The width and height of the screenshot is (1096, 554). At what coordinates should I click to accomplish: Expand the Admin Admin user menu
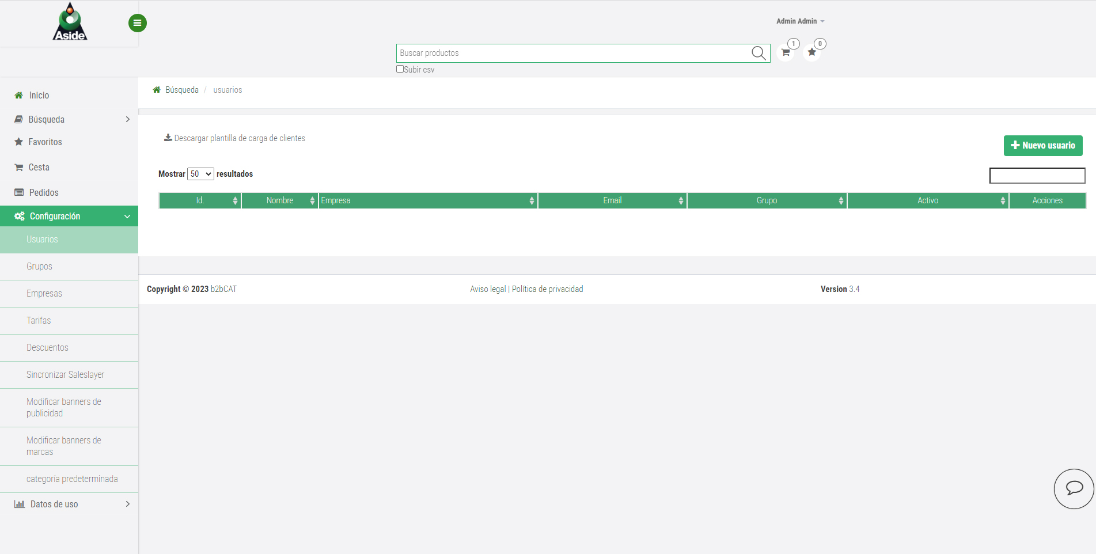[x=800, y=21]
